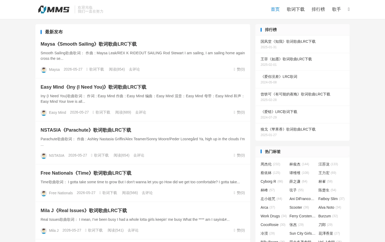Viewport: 385px width, 242px height.
Task: Open the search icon in navigation bar
Action: click(349, 9)
